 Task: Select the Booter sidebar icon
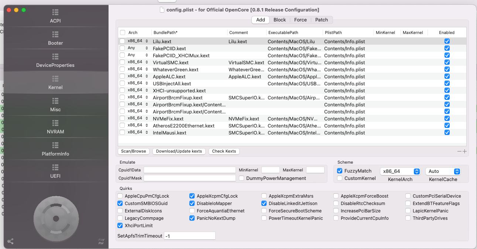[x=55, y=34]
